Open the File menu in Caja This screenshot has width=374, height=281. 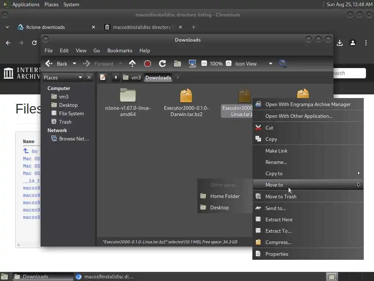pos(49,50)
